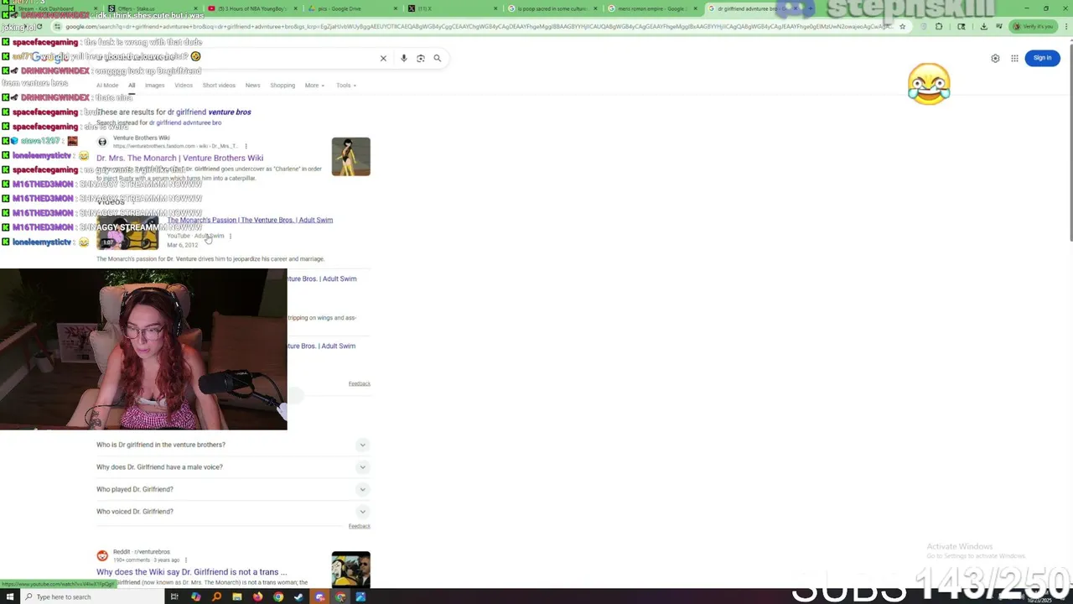Image resolution: width=1073 pixels, height=604 pixels.
Task: Open Dr. Mrs. The Monarch wiki link
Action: click(x=179, y=158)
